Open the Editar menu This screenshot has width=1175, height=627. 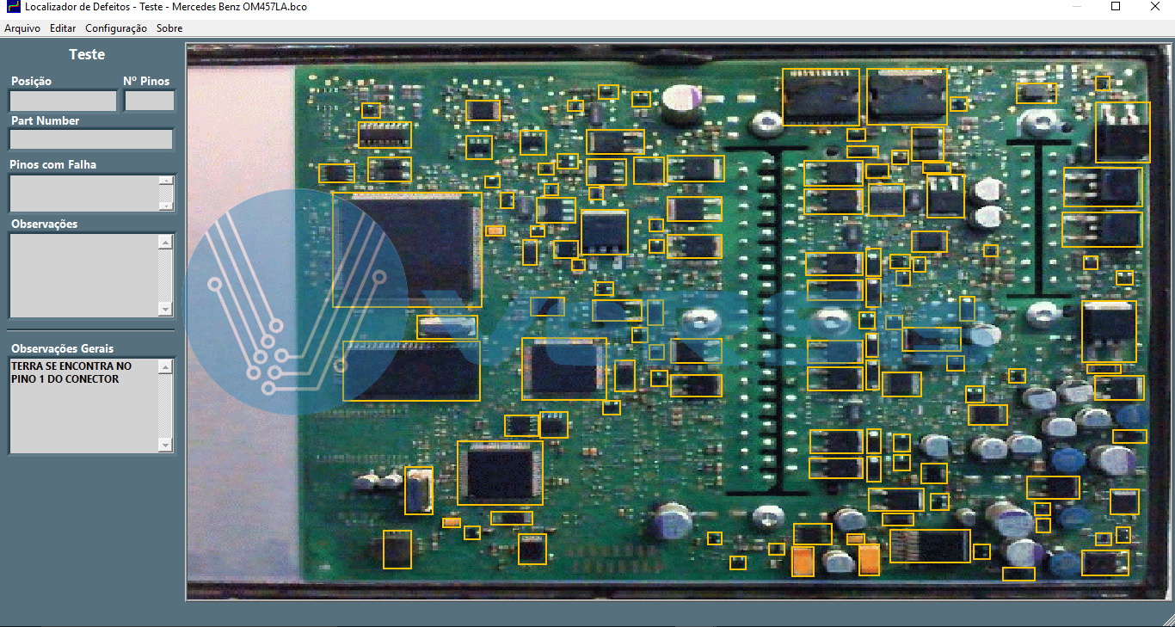[63, 28]
